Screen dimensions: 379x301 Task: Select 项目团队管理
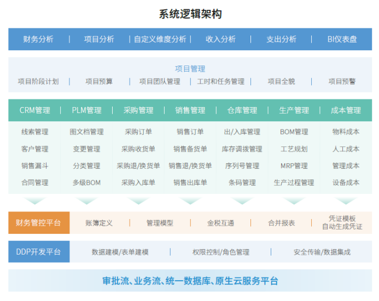160,81
